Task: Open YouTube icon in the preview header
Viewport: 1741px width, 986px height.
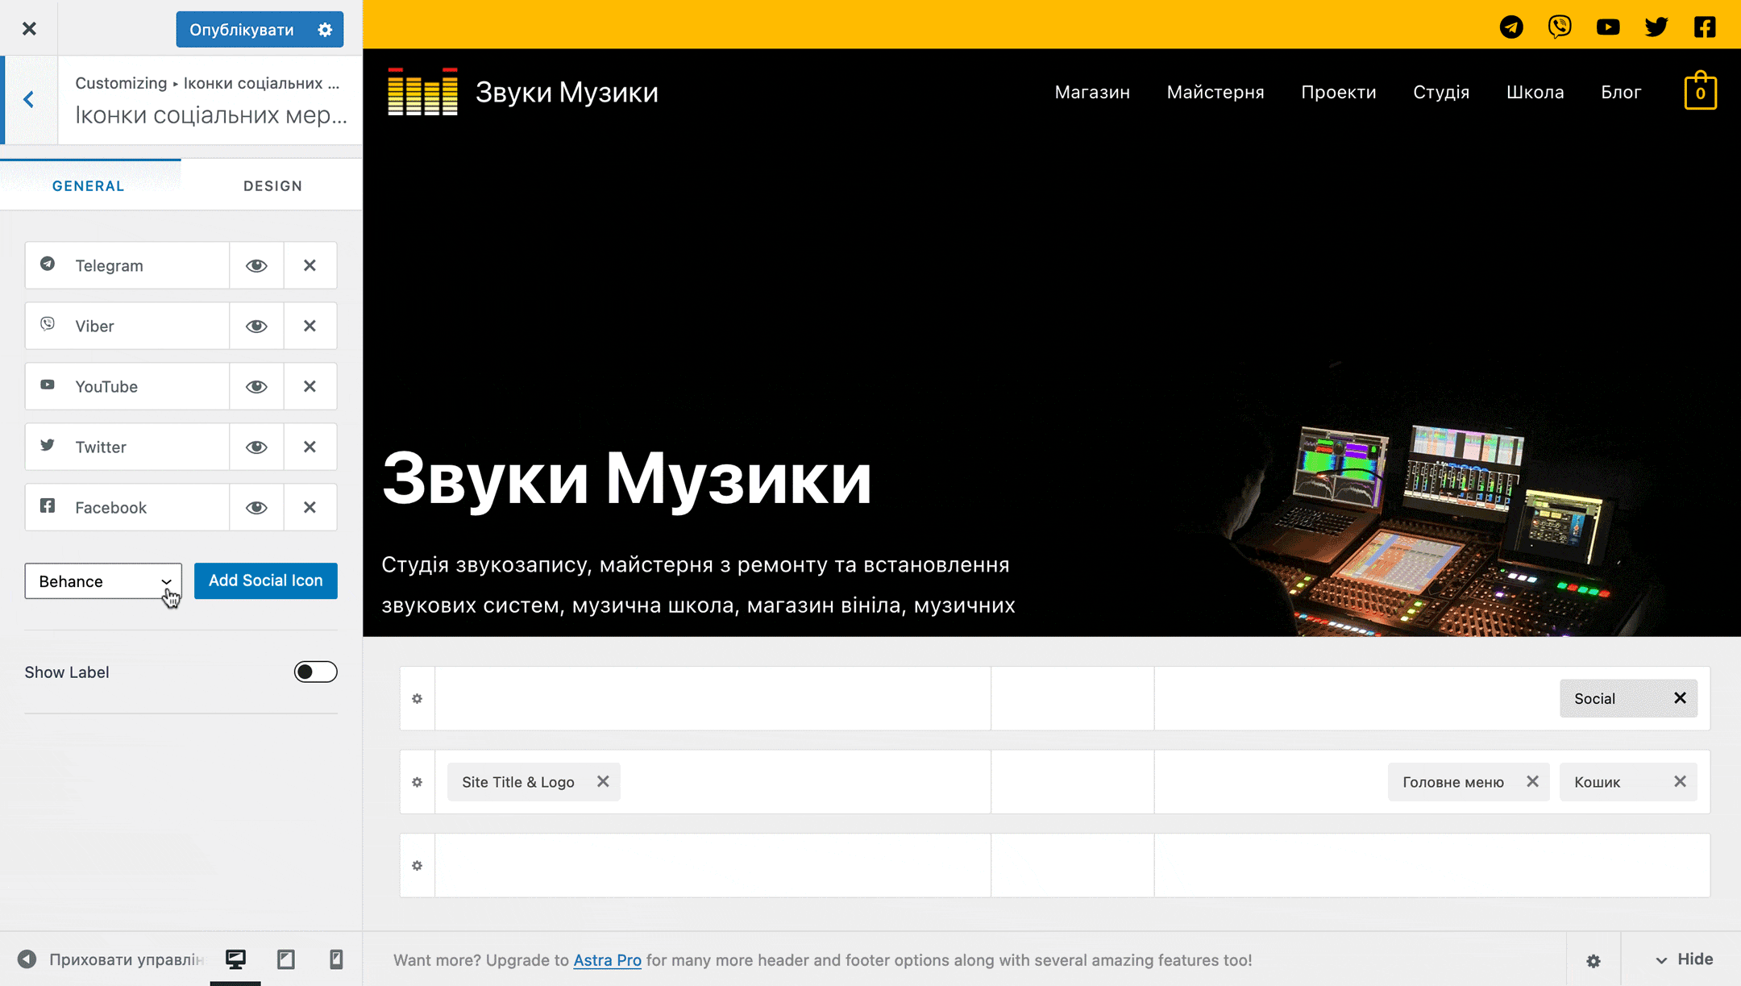Action: (1608, 27)
